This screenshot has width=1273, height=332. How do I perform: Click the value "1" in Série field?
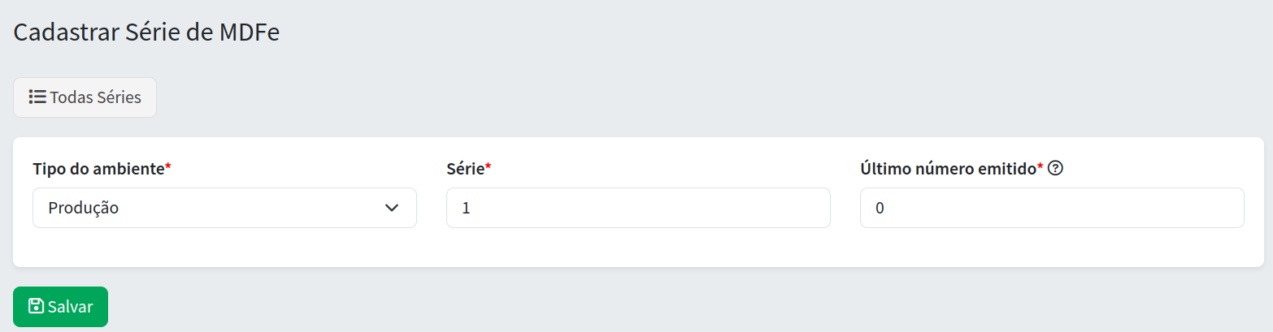[x=466, y=208]
